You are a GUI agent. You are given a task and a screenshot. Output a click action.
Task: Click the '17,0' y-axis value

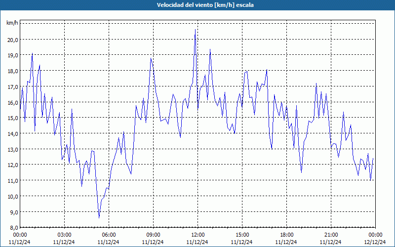pos(14,87)
